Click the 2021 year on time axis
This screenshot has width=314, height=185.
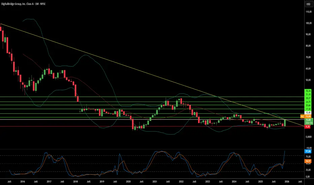[x=155, y=182]
